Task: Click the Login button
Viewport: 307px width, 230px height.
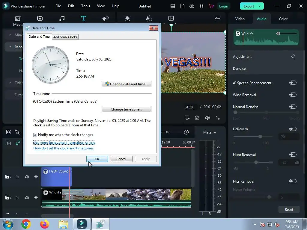Action: (x=223, y=6)
